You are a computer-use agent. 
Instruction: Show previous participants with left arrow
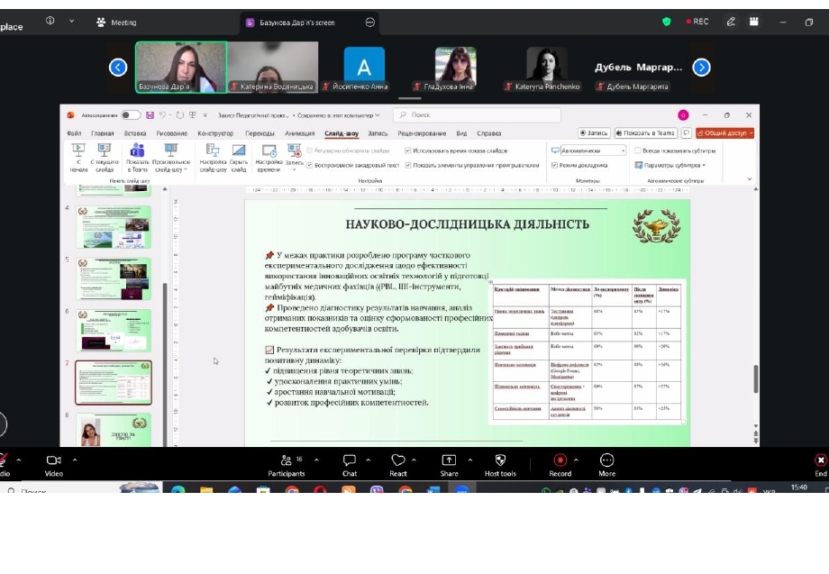pyautogui.click(x=118, y=67)
